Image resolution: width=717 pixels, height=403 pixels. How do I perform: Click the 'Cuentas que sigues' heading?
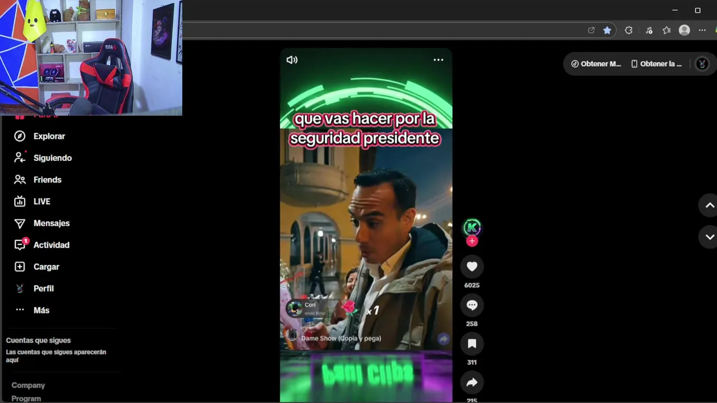[x=38, y=340]
